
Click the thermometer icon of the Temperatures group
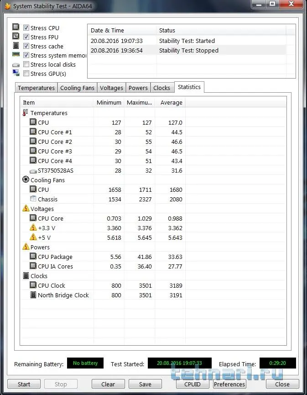point(25,113)
